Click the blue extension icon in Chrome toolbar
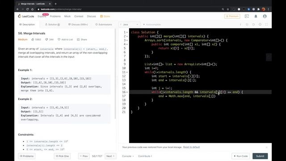Screen dimensions: 286x161 click(248, 9)
